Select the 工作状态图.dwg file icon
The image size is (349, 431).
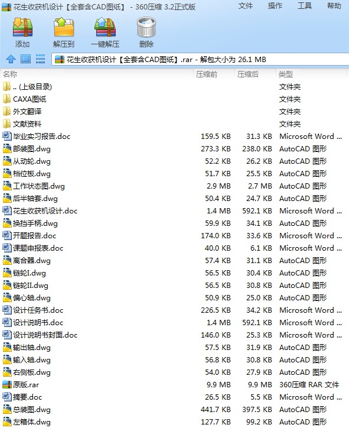pos(6,186)
